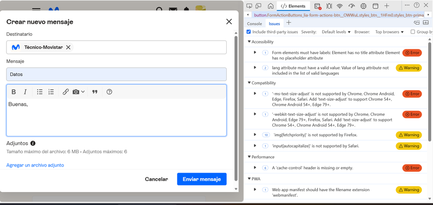Toggle device emulation in DevTools
Viewport: 433px width, 205px height.
[259, 6]
